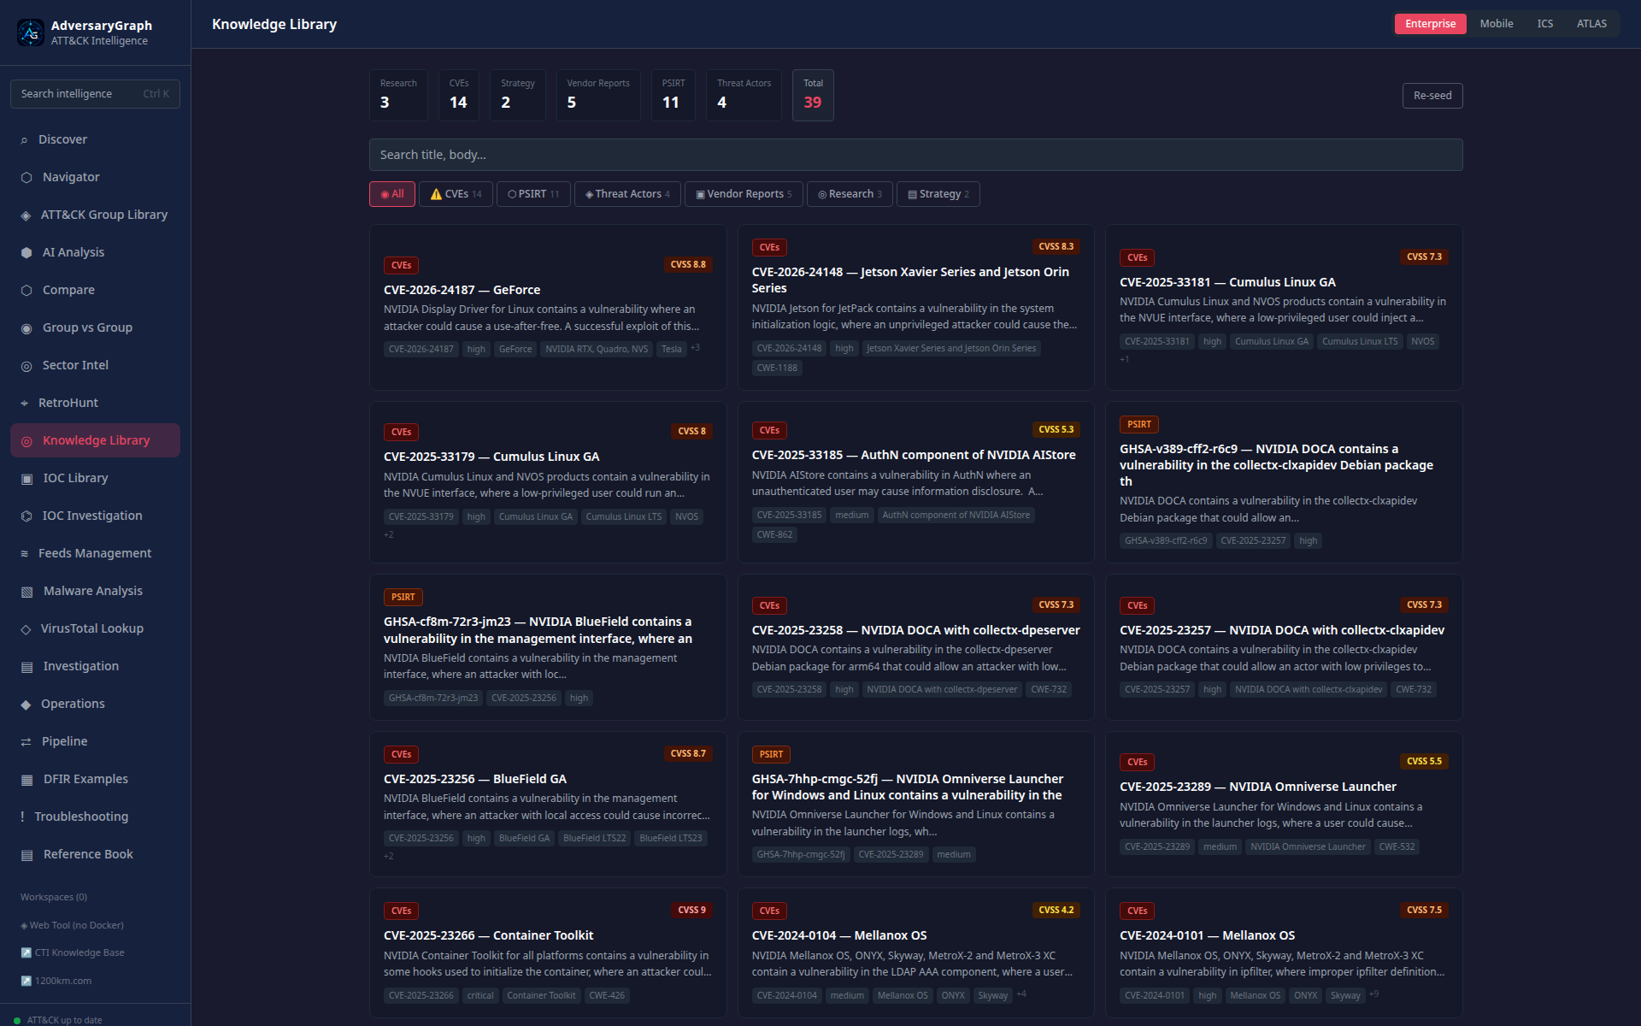Switch to the ICS domain tab
Viewport: 1641px width, 1026px height.
pyautogui.click(x=1545, y=24)
